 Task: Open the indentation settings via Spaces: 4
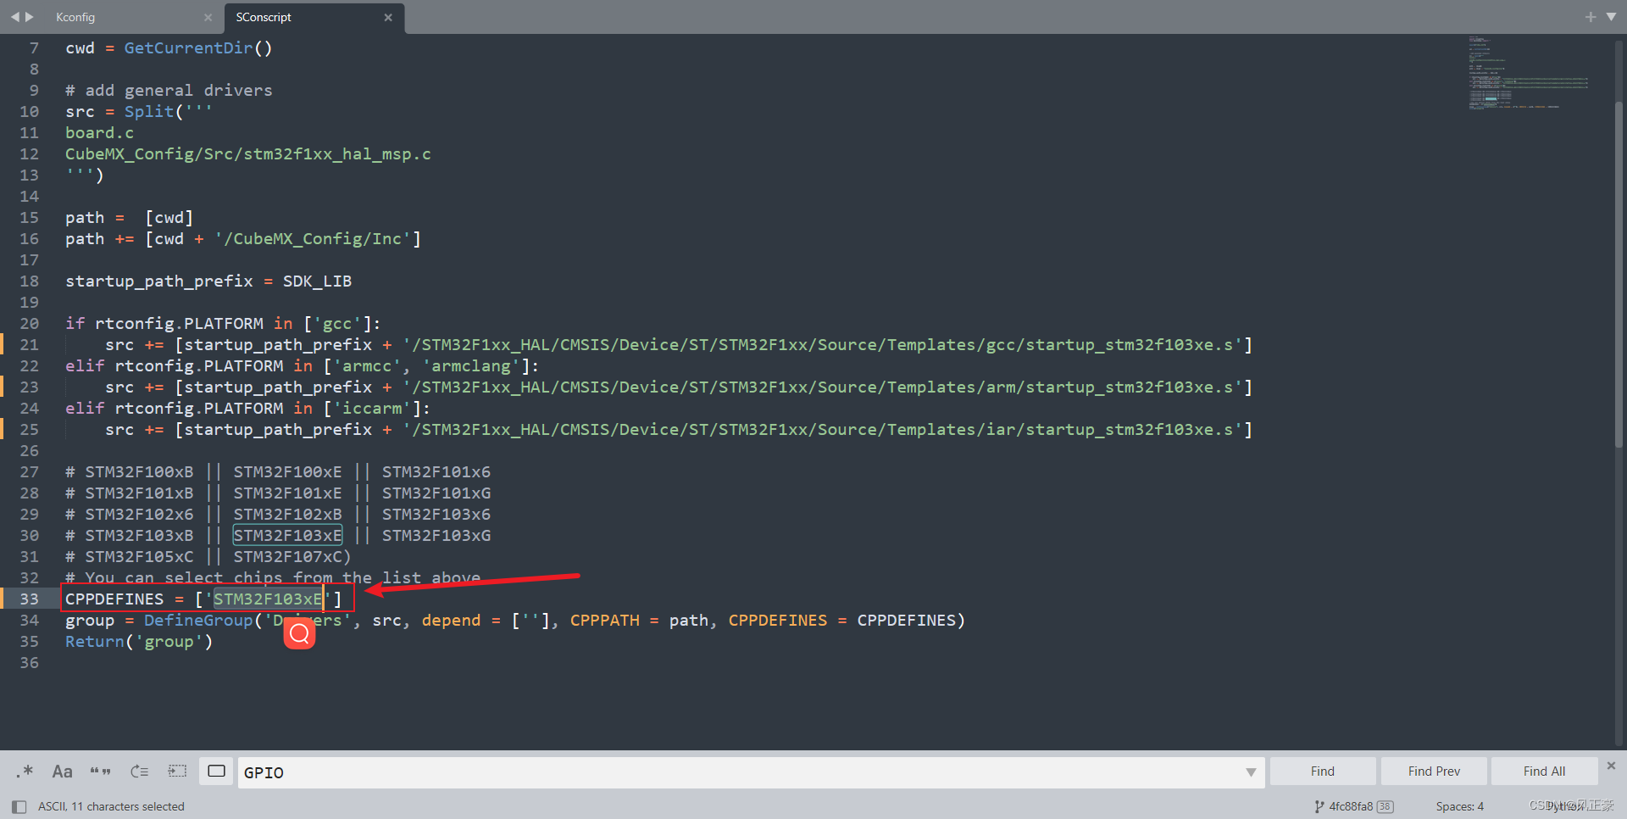pyautogui.click(x=1459, y=805)
